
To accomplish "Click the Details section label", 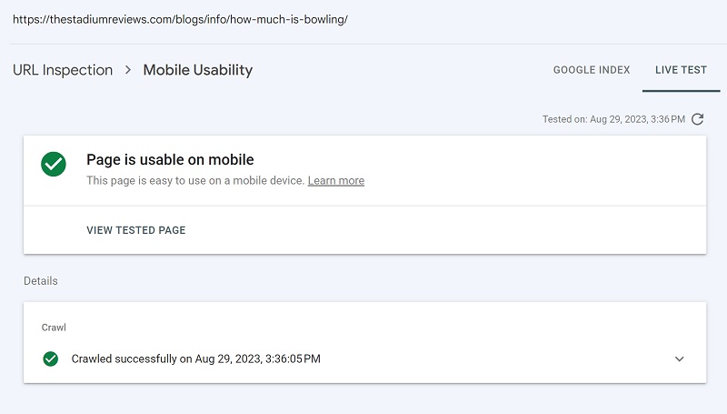I will pyautogui.click(x=41, y=281).
